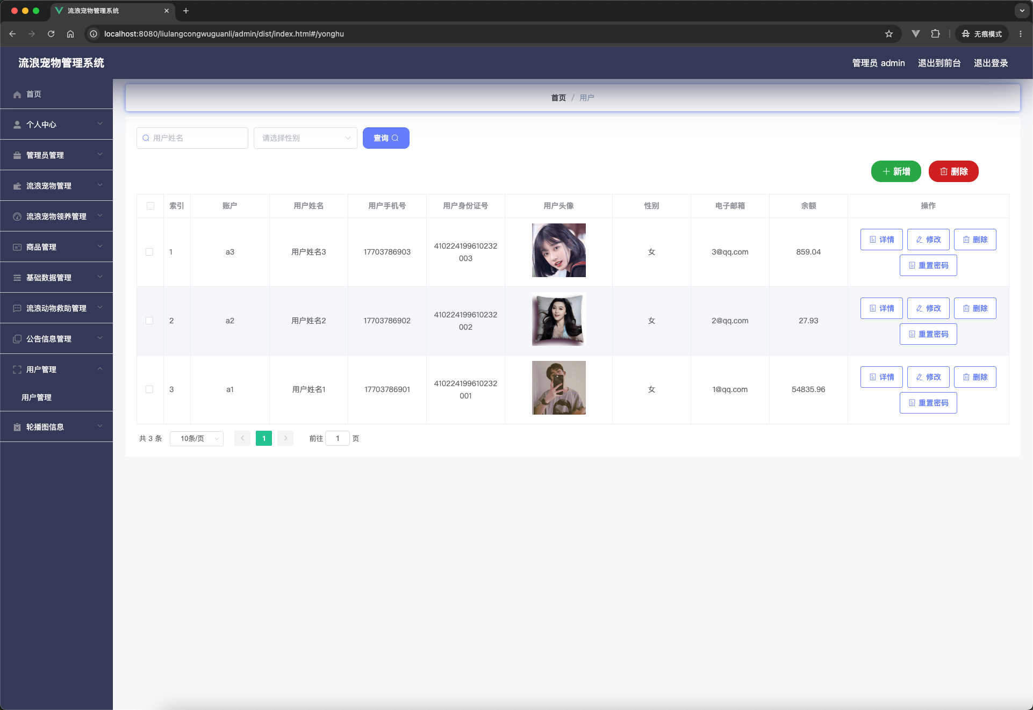The width and height of the screenshot is (1033, 710).
Task: Check the checkbox for row a1
Action: point(149,389)
